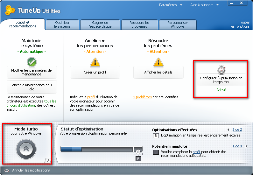Click Lancer la Maintenance en 1 clic
The height and width of the screenshot is (175, 253).
[x=32, y=87]
